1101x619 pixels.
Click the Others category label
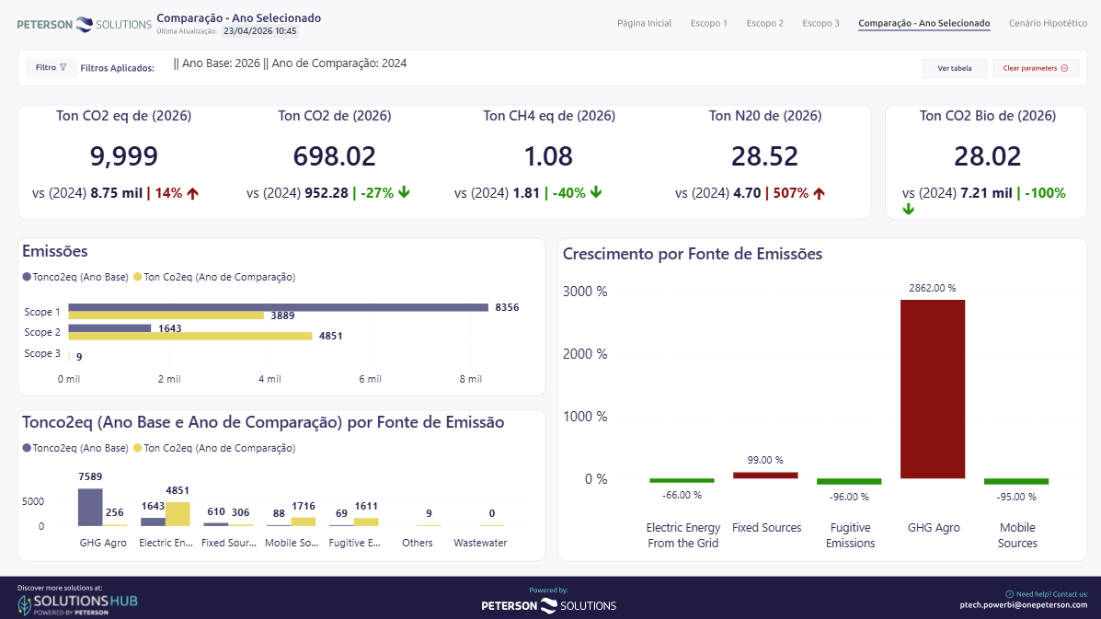click(417, 543)
